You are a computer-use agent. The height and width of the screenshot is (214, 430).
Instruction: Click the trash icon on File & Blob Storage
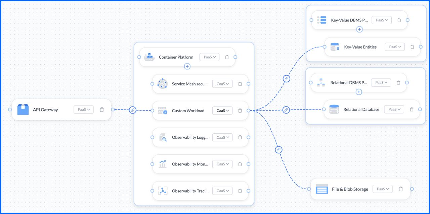click(x=400, y=189)
